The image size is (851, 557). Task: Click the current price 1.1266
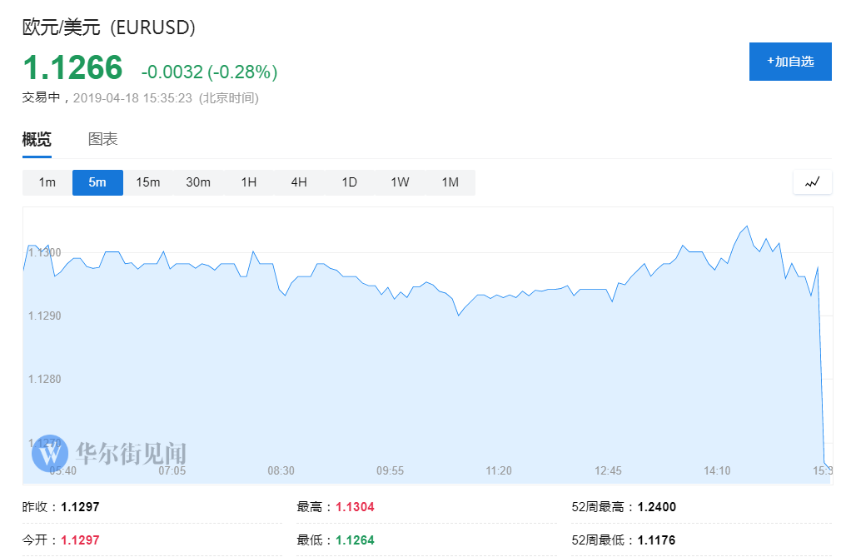[x=72, y=68]
